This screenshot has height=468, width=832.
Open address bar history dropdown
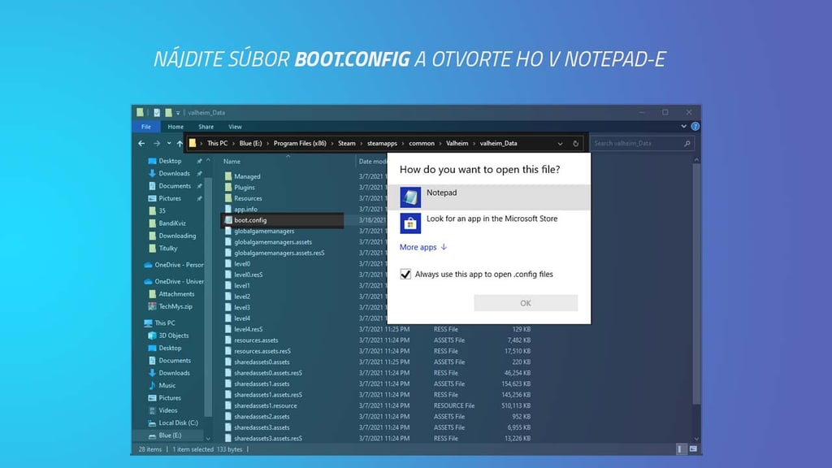560,144
